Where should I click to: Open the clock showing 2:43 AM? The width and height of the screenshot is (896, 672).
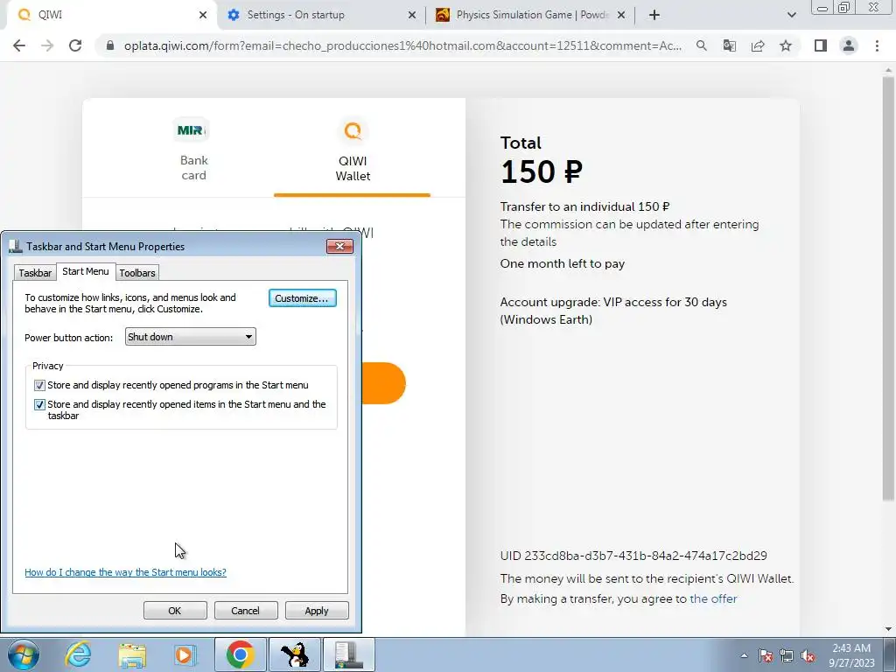click(851, 655)
